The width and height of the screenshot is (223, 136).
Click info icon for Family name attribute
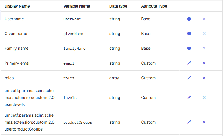point(189,48)
